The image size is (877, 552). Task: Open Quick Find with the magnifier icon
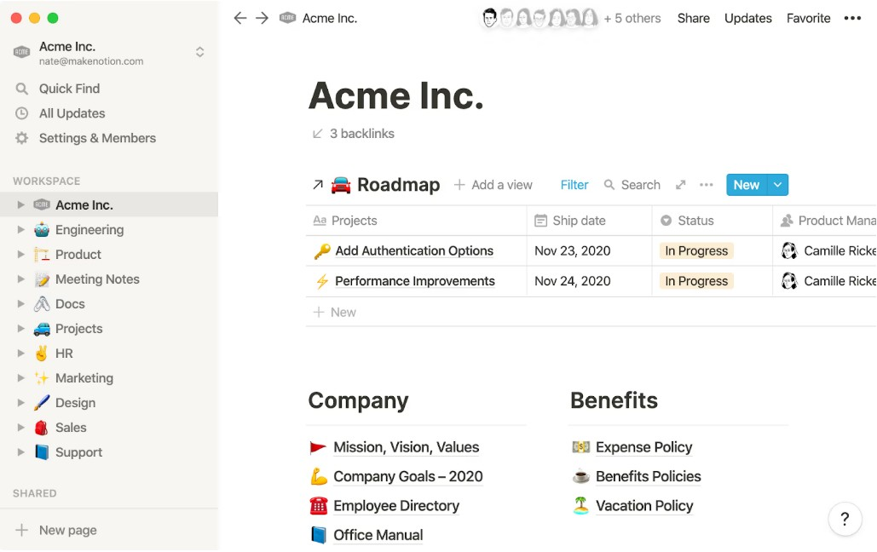point(20,88)
